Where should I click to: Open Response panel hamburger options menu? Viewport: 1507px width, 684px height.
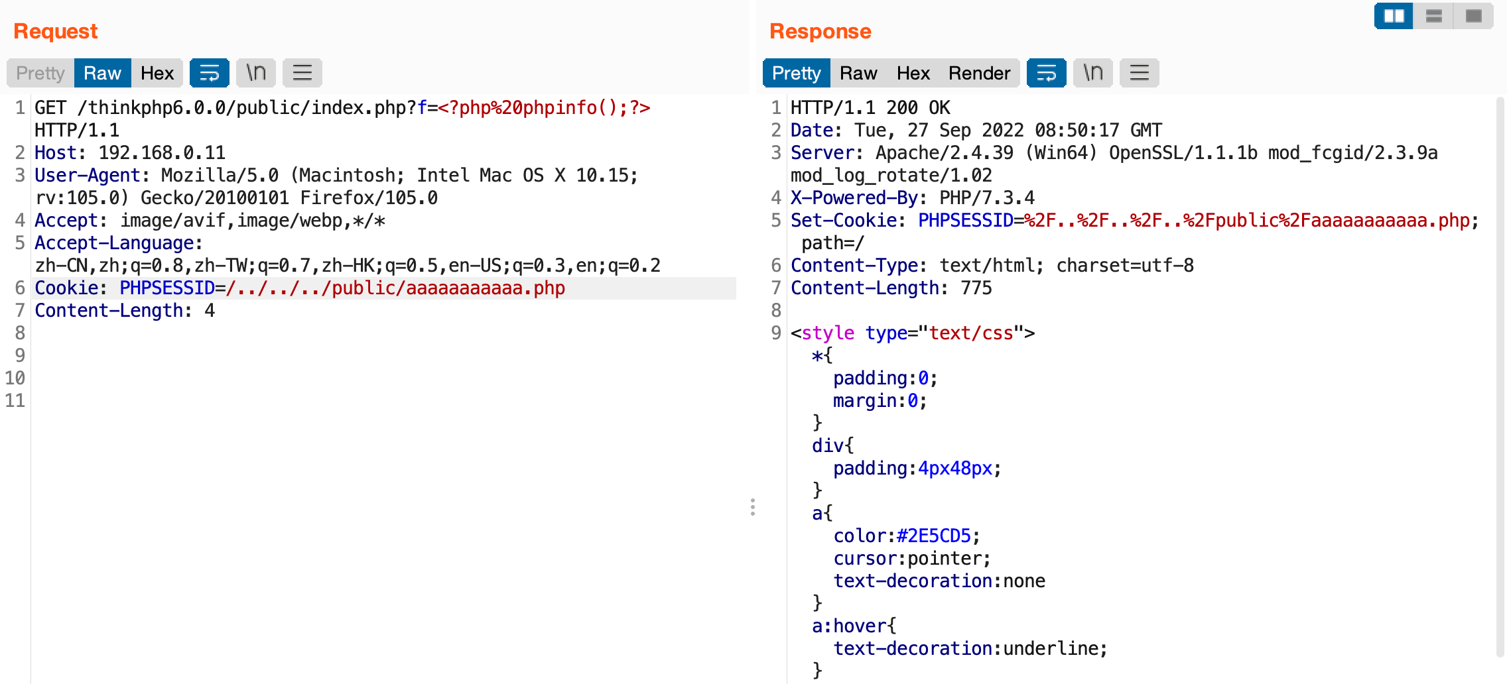click(x=1140, y=73)
